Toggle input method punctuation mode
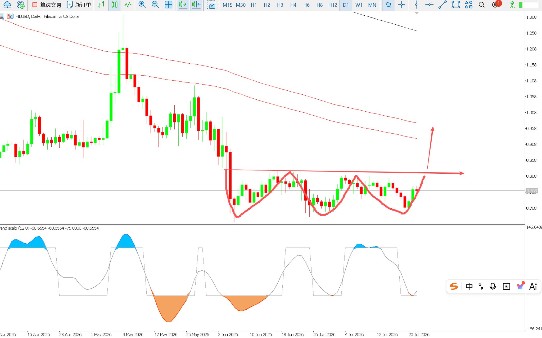This screenshot has height=338, width=542. coord(481,286)
